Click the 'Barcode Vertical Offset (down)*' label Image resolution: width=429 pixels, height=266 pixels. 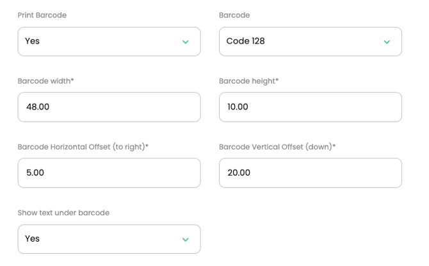coord(277,147)
